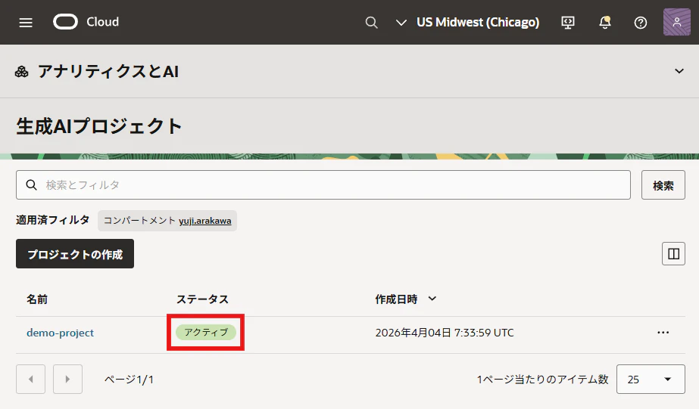Screen dimensions: 699x409
Task: Open the notifications bell
Action: [x=605, y=22]
